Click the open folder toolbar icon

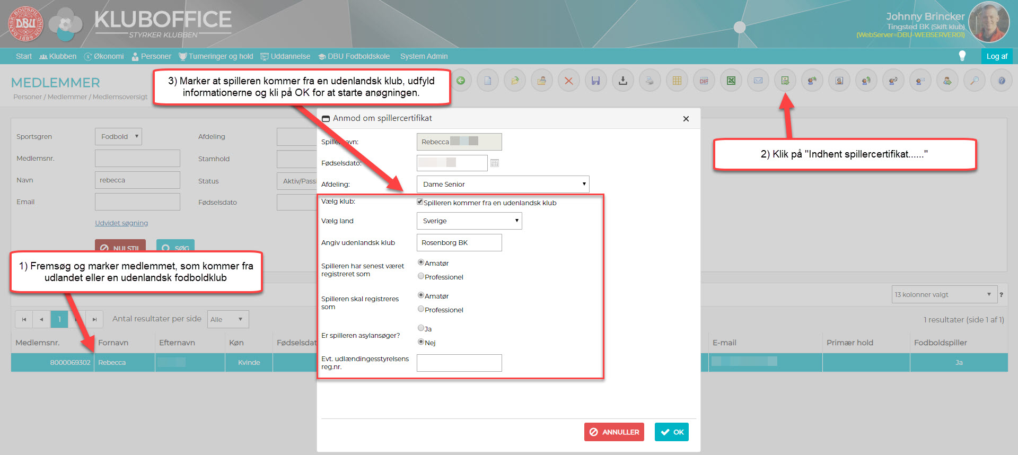click(x=515, y=81)
